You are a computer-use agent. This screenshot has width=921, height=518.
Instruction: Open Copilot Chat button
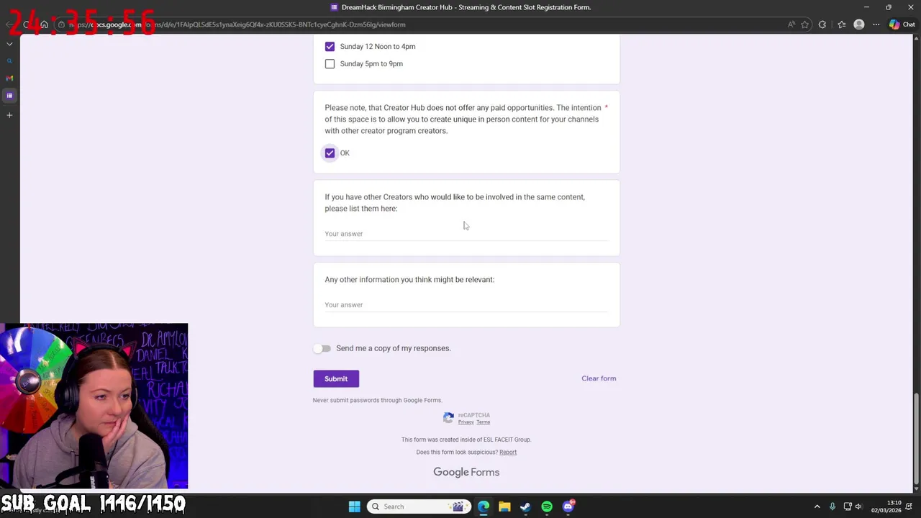coord(902,24)
